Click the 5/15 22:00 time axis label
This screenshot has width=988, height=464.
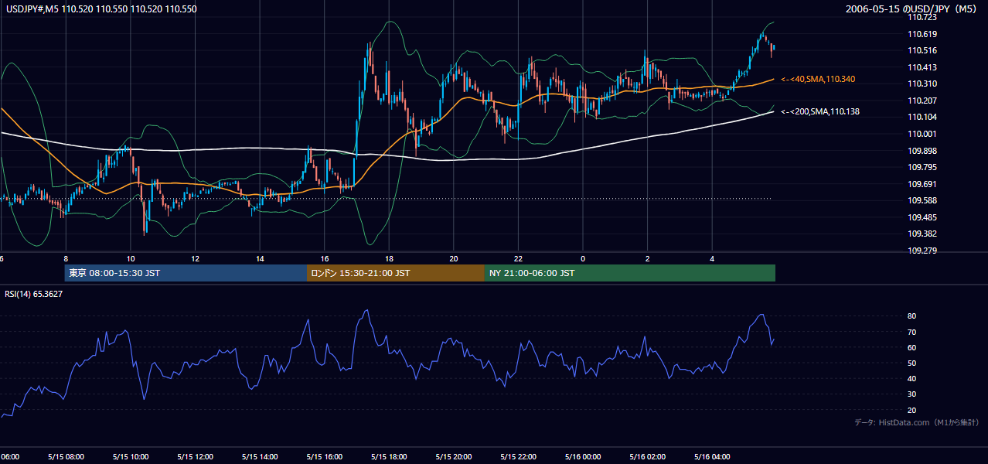518,457
